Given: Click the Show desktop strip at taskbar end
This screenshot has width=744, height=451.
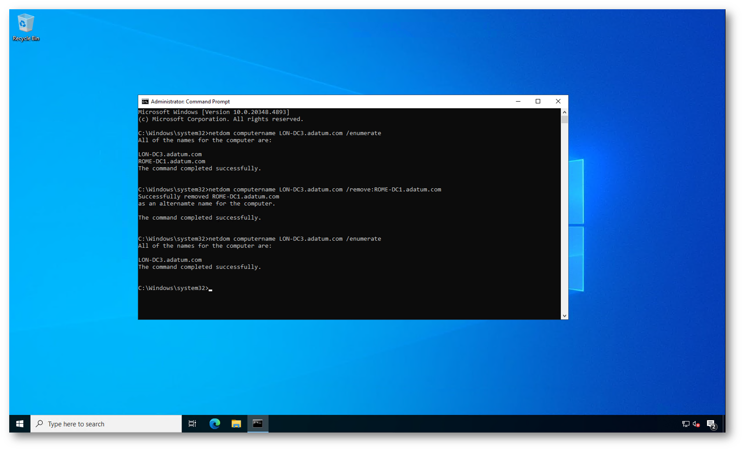Looking at the screenshot, I should [724, 424].
